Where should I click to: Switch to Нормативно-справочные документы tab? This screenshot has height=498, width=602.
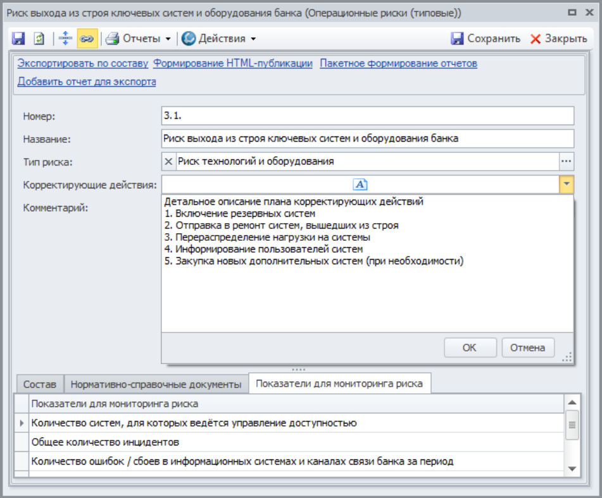pyautogui.click(x=156, y=384)
